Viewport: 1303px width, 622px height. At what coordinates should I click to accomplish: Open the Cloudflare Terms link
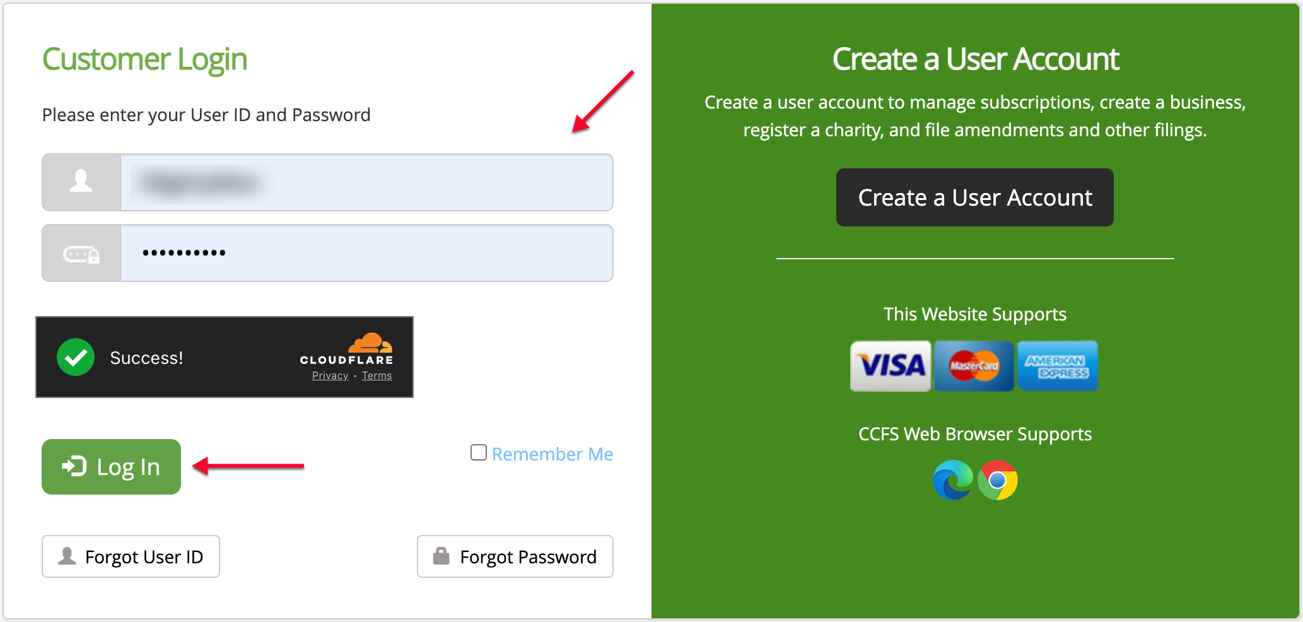(x=377, y=375)
